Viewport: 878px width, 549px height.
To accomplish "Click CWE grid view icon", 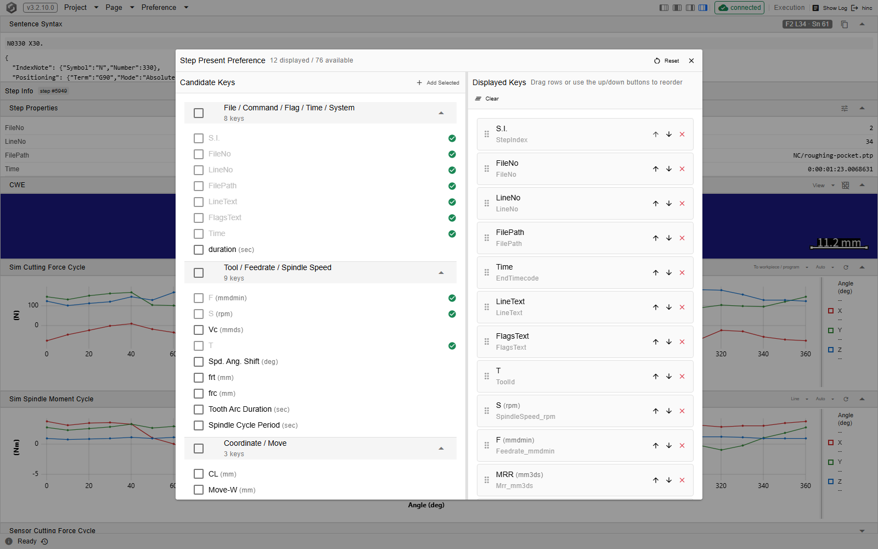I will click(846, 186).
